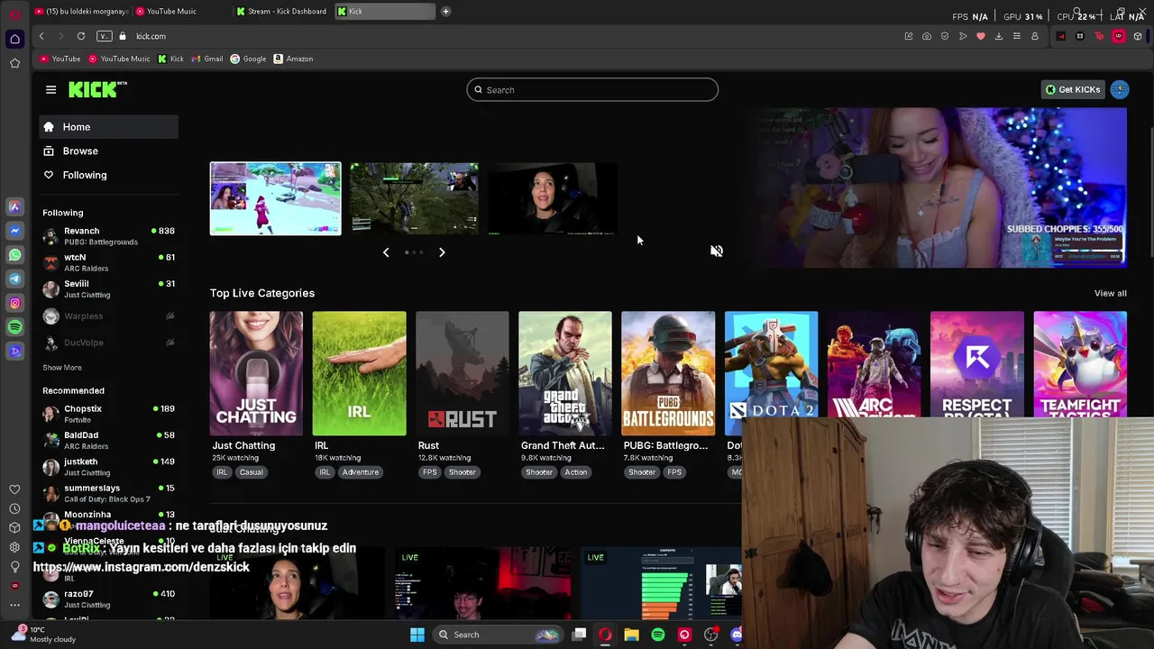Image resolution: width=1154 pixels, height=649 pixels.
Task: Open IRL category card
Action: point(359,373)
